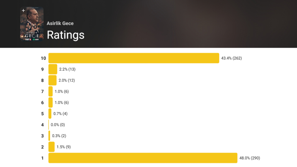
Task: Click the rating 8 bar
Action: (x=52, y=80)
